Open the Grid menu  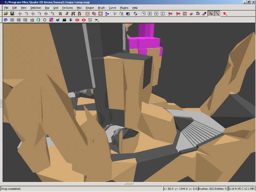[56, 8]
